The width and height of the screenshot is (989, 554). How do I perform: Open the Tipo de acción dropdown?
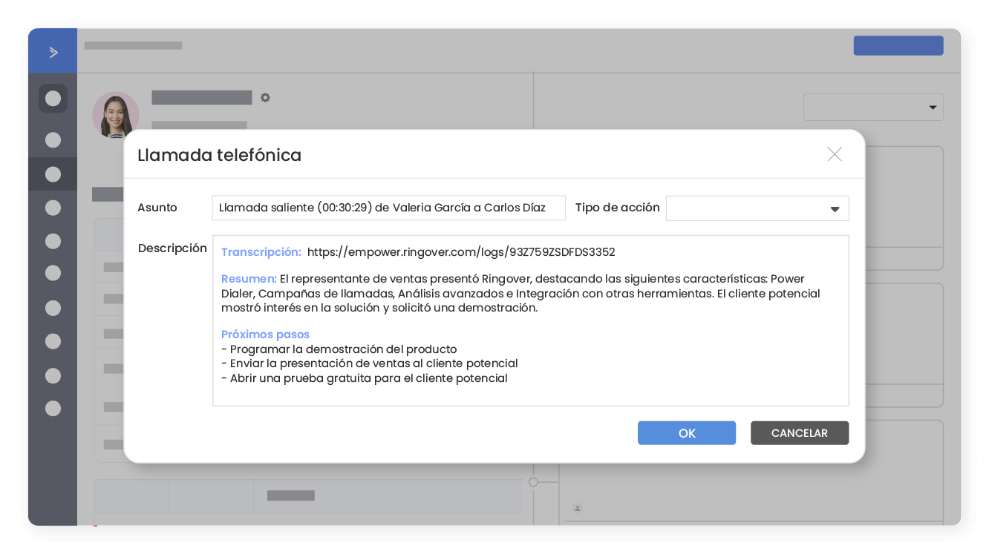(x=757, y=208)
